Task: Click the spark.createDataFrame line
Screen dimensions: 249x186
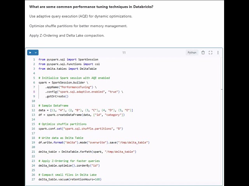Action: click(82, 115)
